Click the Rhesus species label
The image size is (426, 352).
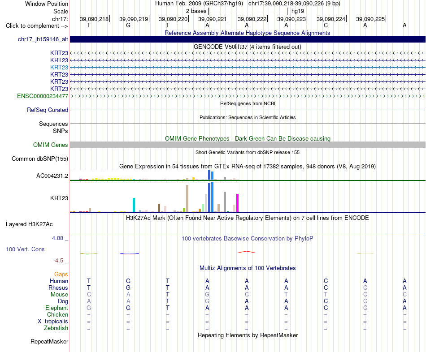(58, 288)
